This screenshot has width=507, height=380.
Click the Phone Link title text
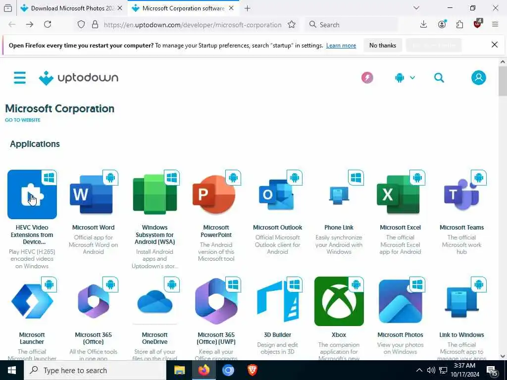click(x=339, y=228)
